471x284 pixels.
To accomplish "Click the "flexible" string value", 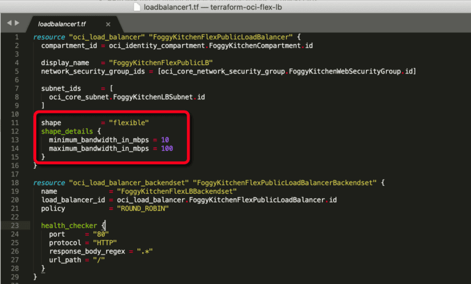I will click(x=129, y=123).
